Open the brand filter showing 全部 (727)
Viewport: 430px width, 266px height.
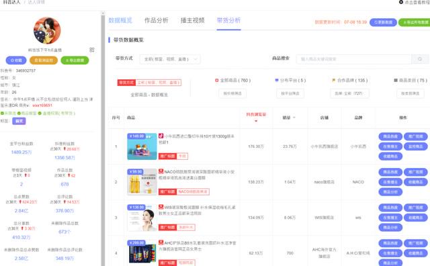click(x=349, y=93)
